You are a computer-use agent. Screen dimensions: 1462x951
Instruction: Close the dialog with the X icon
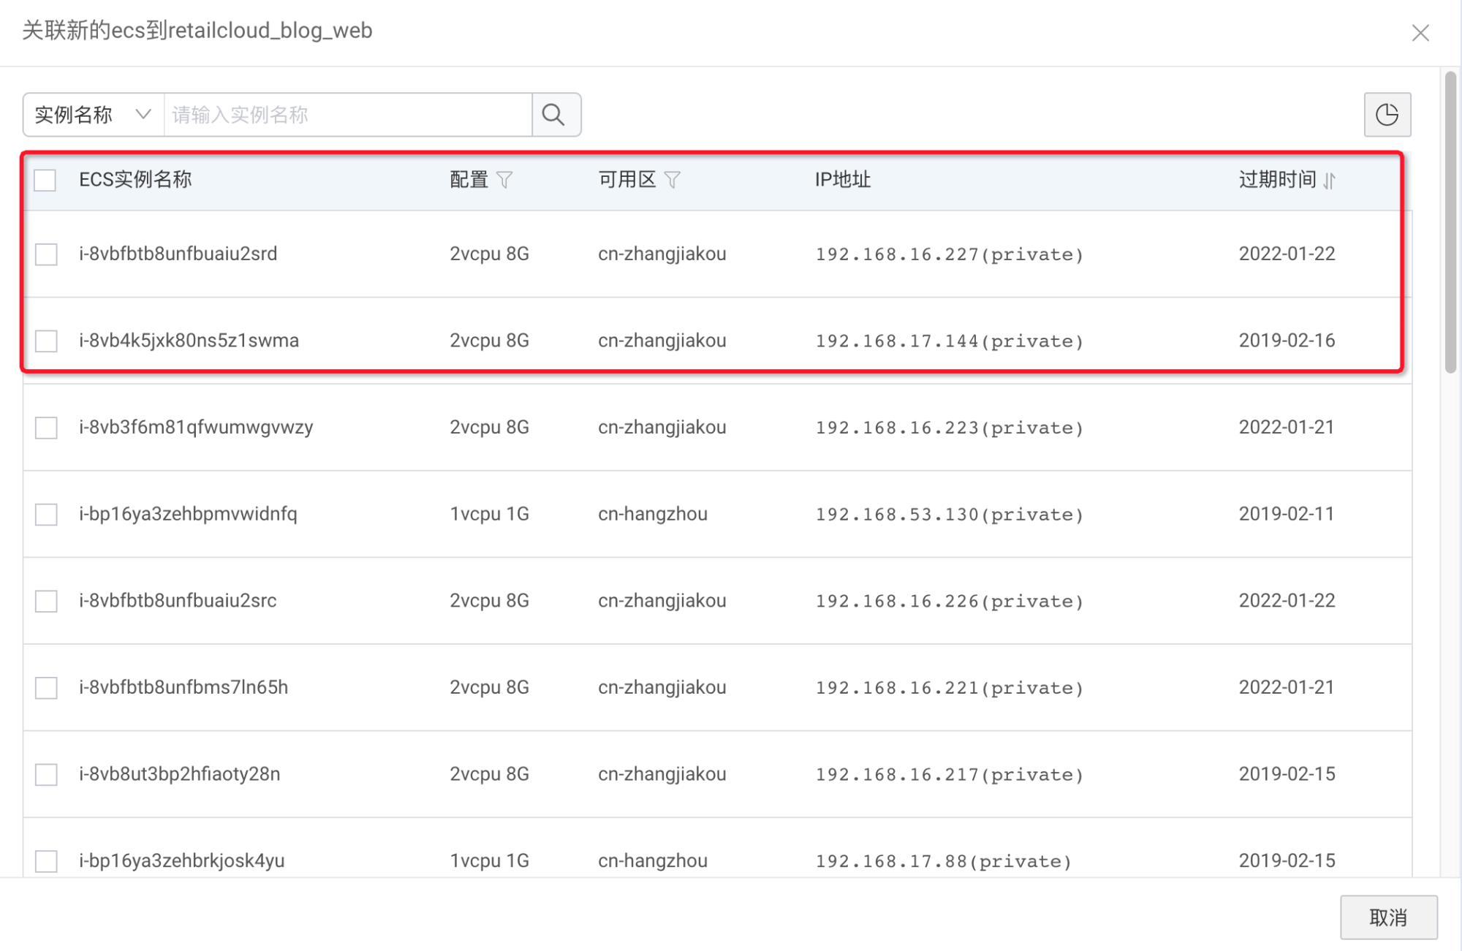[1420, 32]
